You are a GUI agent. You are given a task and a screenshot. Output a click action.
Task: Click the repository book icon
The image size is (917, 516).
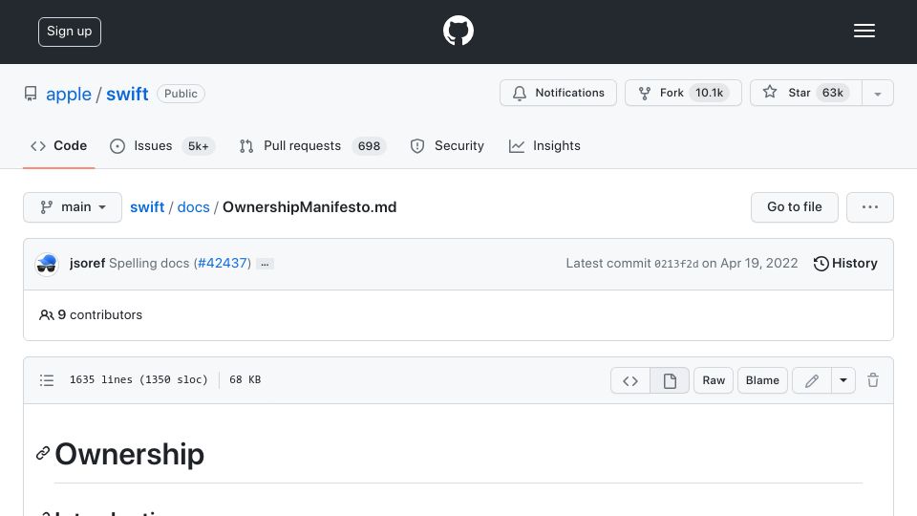(x=31, y=94)
